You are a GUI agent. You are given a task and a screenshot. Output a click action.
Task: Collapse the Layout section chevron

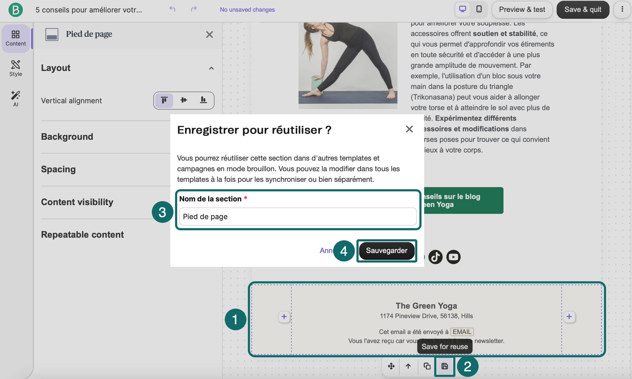pos(211,68)
